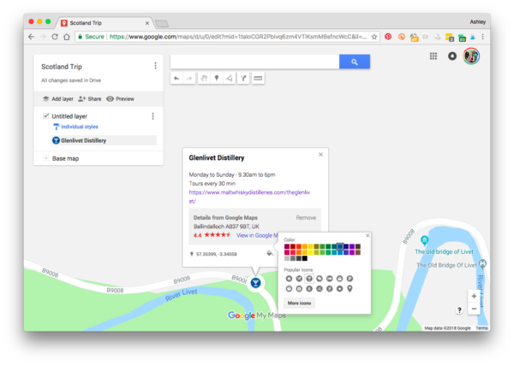The image size is (514, 365).
Task: Choose the restaurant fork-knife popular icon
Action: 299,279
